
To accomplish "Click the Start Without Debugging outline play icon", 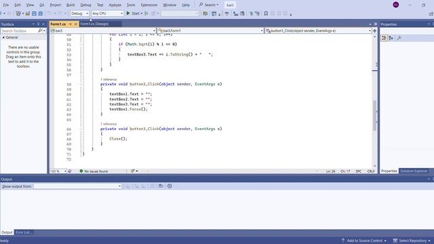I will click(x=146, y=14).
